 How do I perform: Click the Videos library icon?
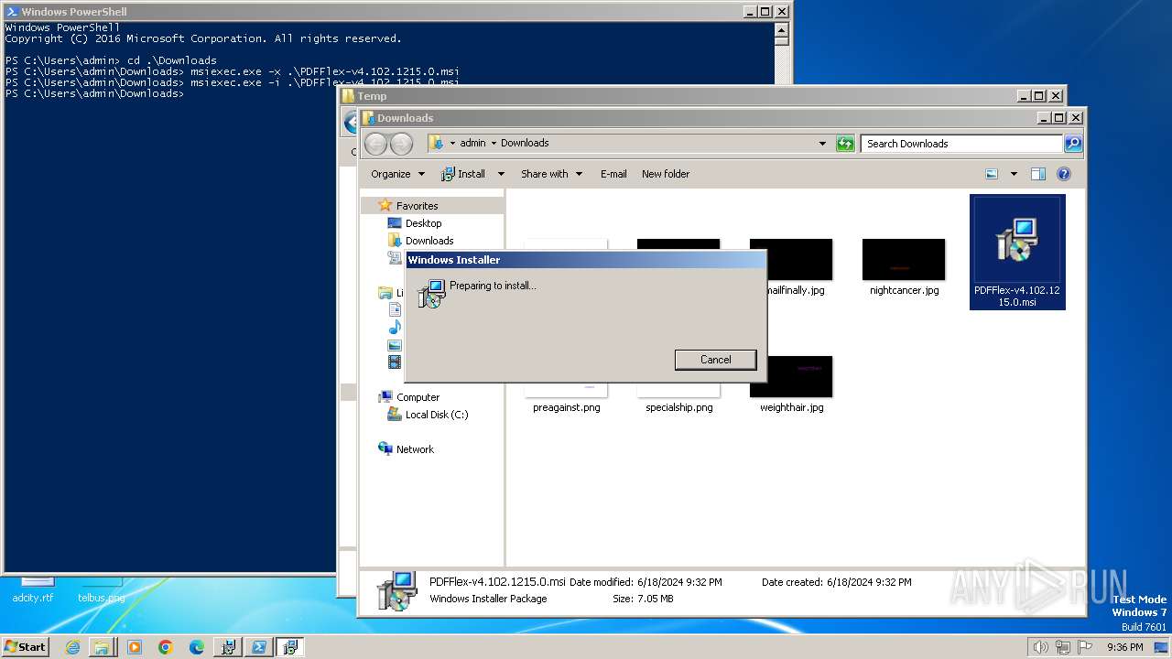[x=395, y=362]
